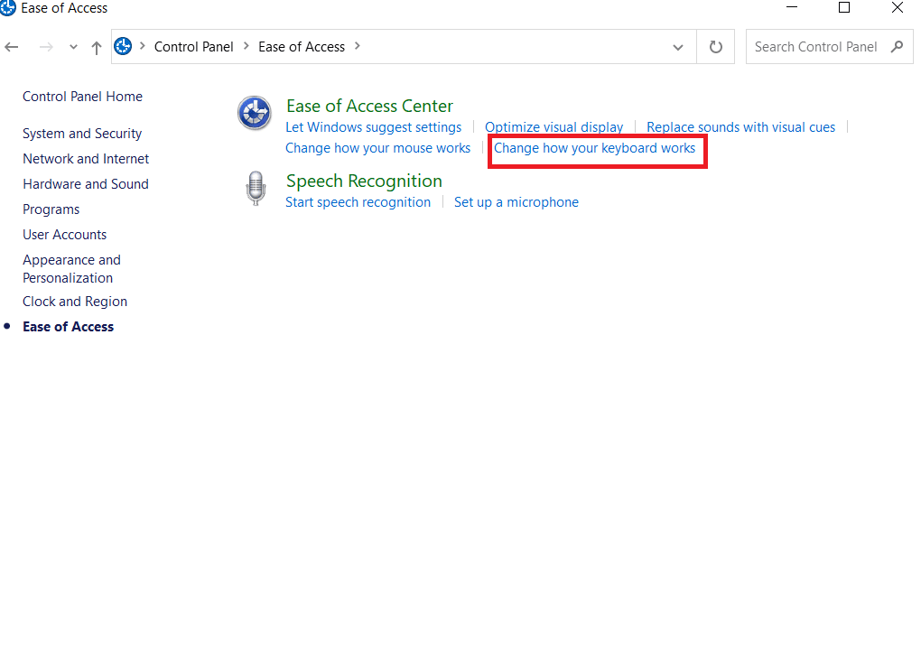Viewport: 921px width, 651px height.
Task: Open System and Security category
Action: click(x=82, y=134)
